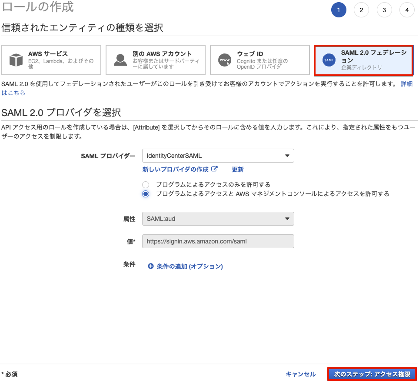Viewport: 419px width, 383px height.
Task: Click the 値 input field
Action: [218, 241]
